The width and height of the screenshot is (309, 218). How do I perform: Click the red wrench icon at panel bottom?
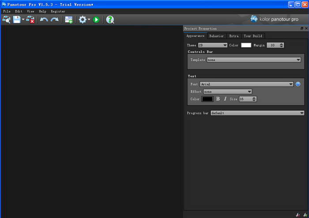pos(298,215)
